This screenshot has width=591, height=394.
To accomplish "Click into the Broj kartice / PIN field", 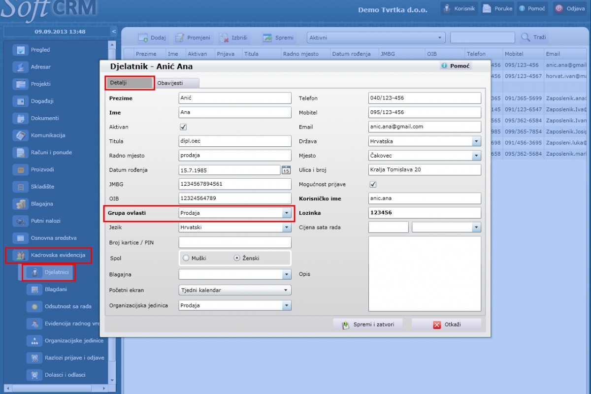I will point(235,242).
